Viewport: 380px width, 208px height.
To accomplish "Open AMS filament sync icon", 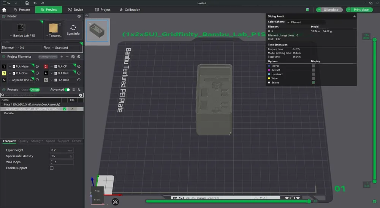I will pos(73,57).
